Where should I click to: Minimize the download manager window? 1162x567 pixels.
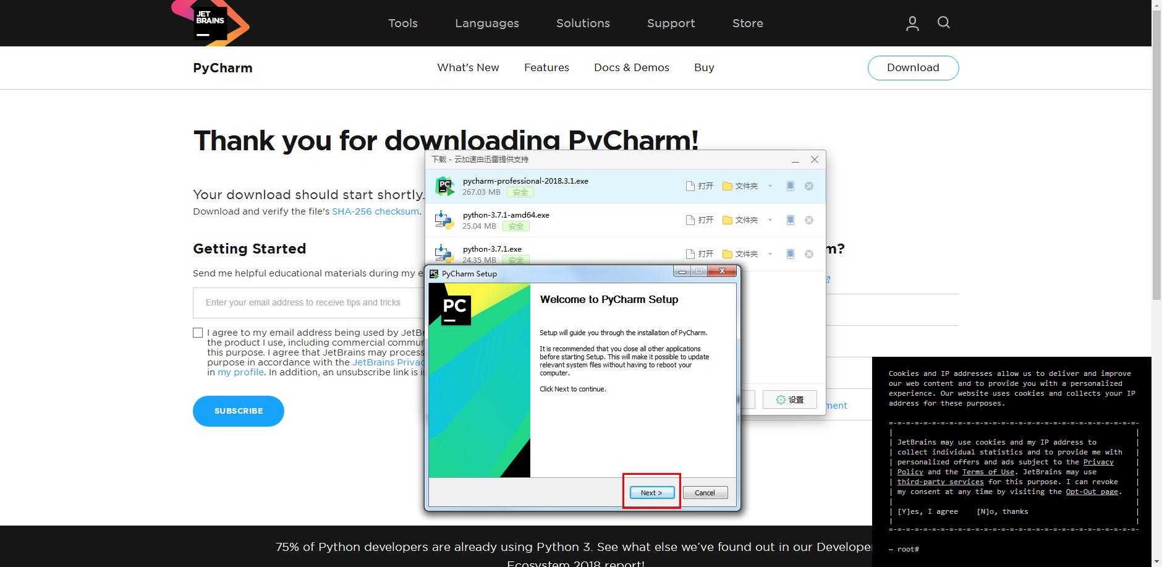795,160
